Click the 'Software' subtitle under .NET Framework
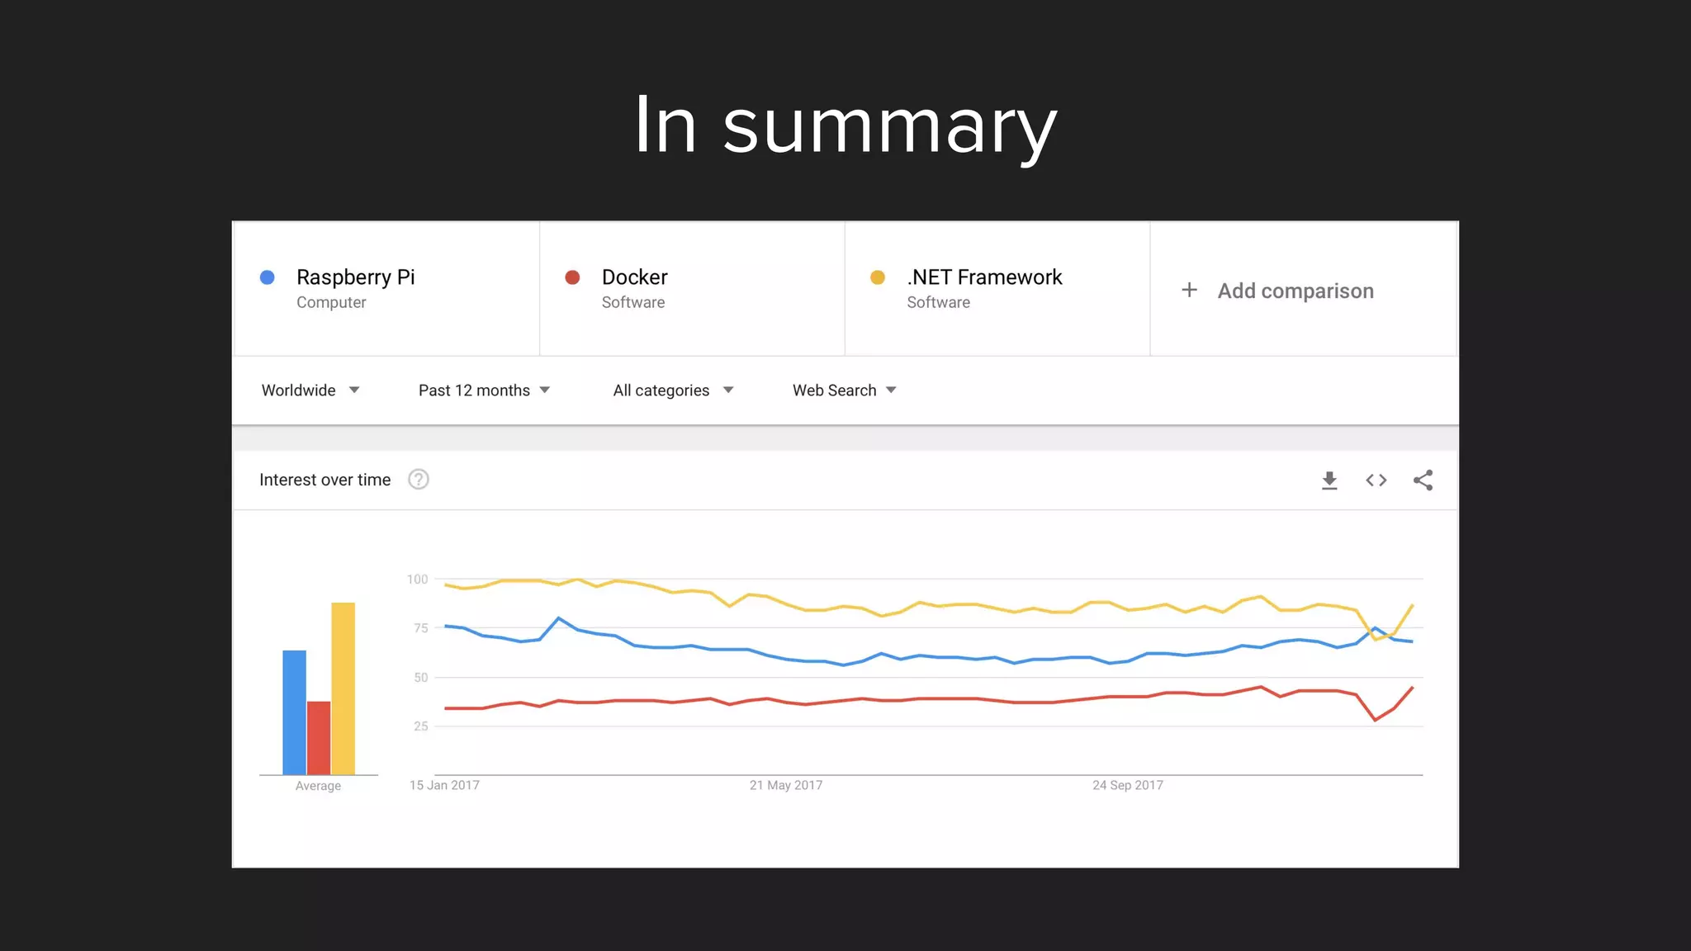 click(x=939, y=302)
